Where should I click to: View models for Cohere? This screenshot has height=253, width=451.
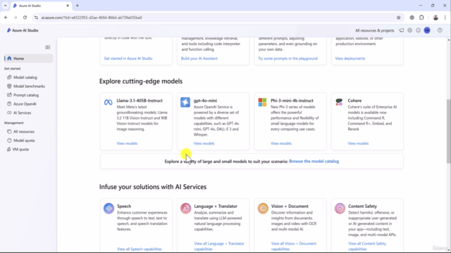pyautogui.click(x=358, y=143)
